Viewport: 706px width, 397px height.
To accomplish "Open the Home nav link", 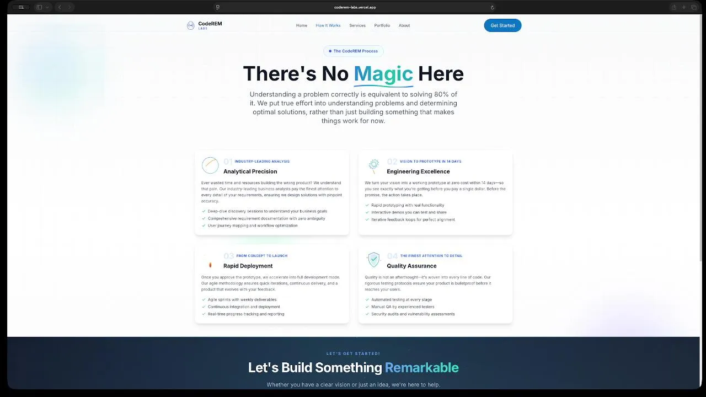I will coord(301,25).
